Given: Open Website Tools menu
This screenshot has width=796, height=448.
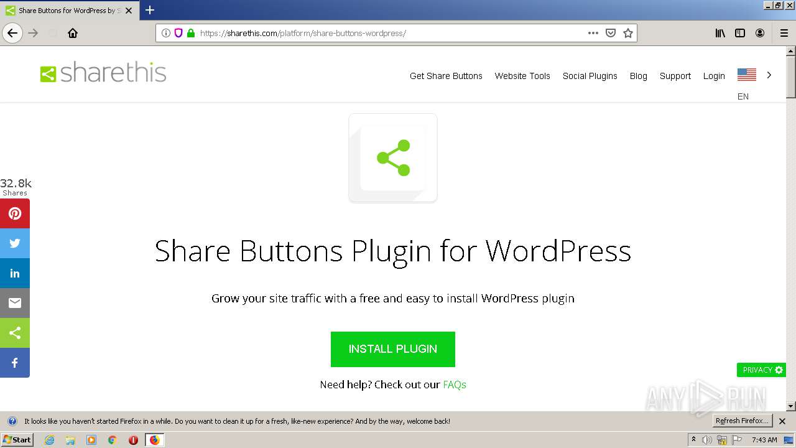Looking at the screenshot, I should coord(522,76).
